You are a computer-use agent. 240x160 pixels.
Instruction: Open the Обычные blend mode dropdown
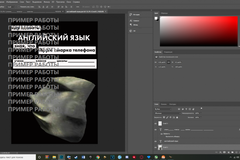(167, 113)
